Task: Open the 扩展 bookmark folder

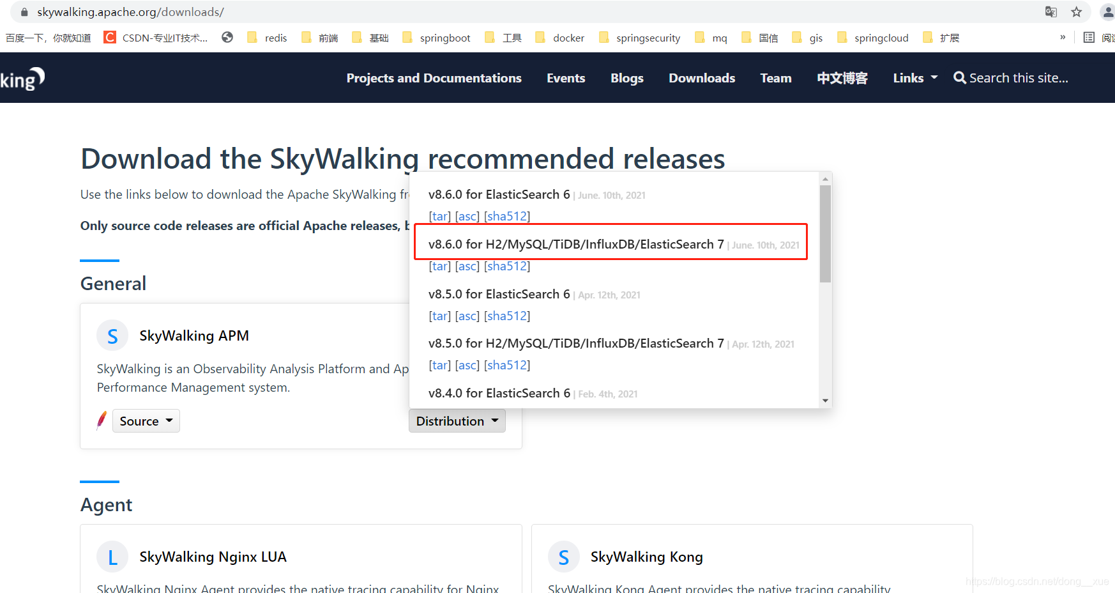Action: [x=941, y=38]
